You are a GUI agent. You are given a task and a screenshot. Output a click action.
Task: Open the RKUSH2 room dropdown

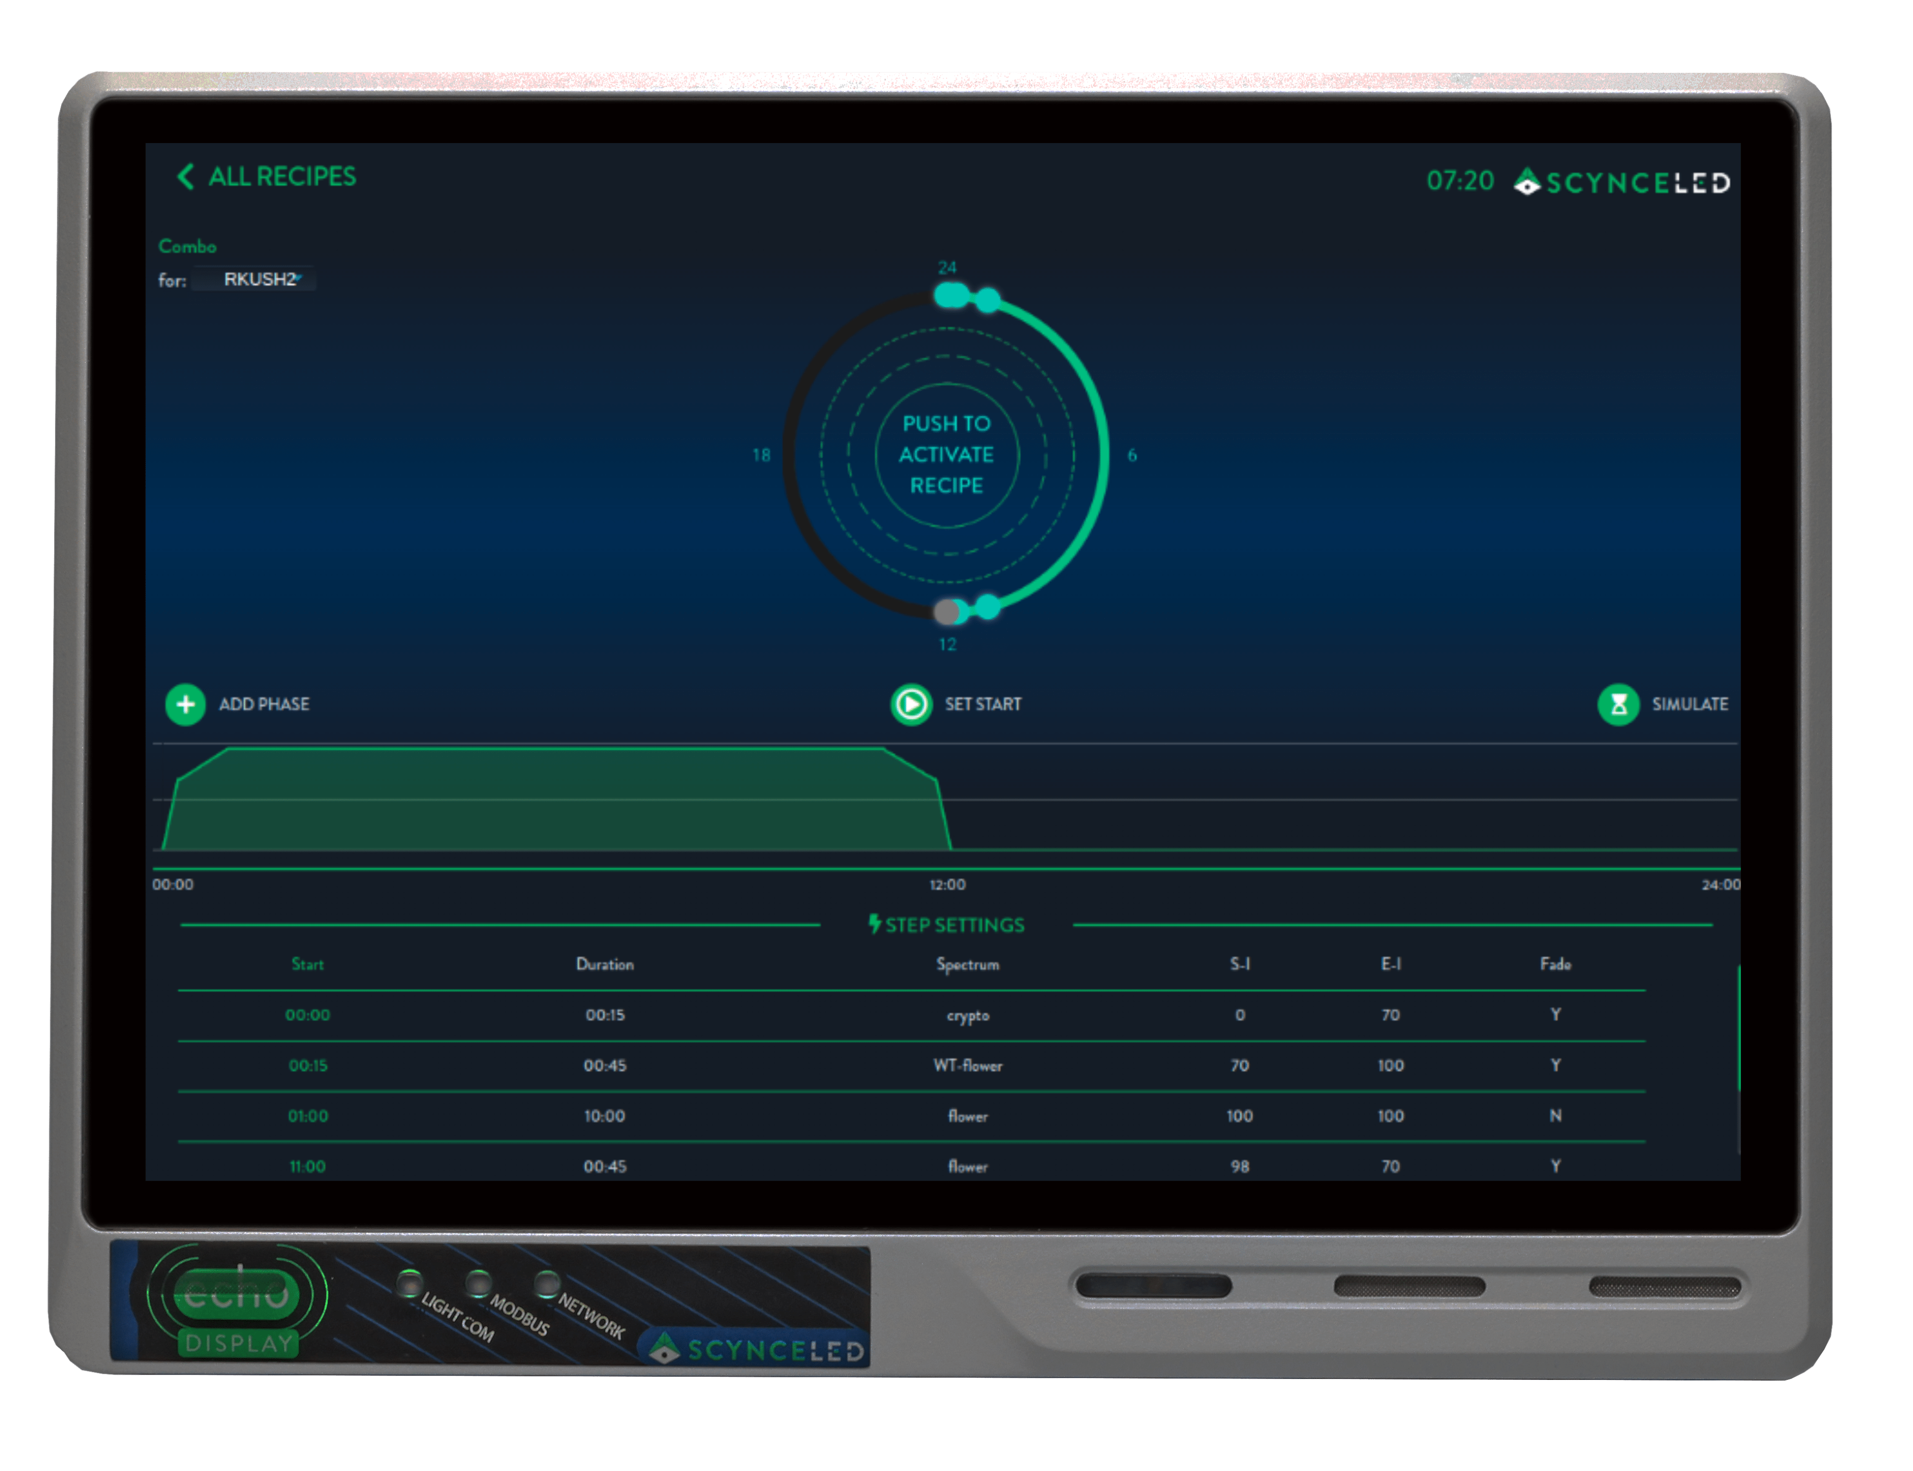[x=255, y=279]
